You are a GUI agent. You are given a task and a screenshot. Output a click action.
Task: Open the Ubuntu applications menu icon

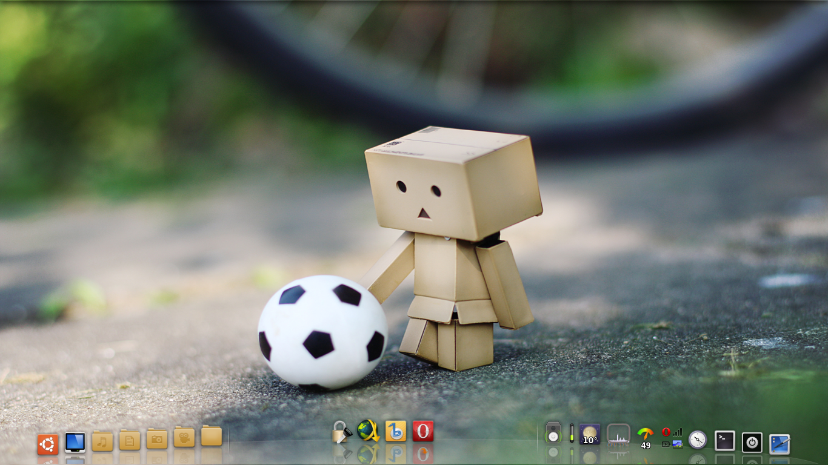coord(48,444)
